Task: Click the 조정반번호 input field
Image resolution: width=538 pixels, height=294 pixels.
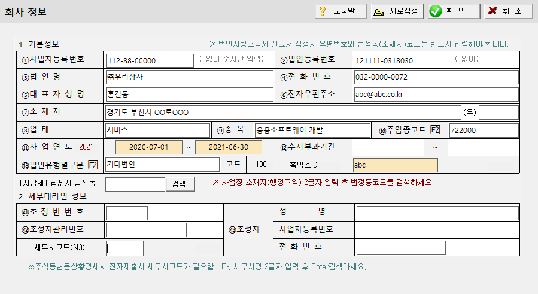Action: (127, 213)
